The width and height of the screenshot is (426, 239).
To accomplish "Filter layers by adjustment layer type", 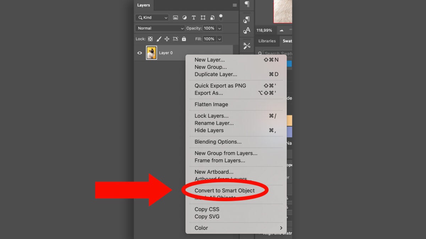I will [185, 18].
